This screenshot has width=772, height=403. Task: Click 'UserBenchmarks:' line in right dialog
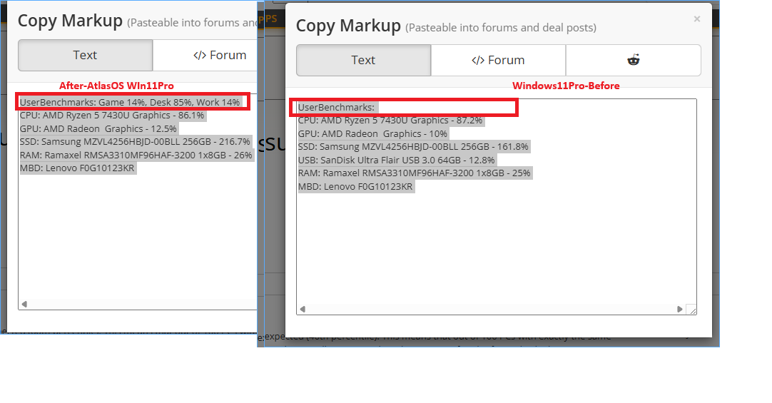(336, 107)
